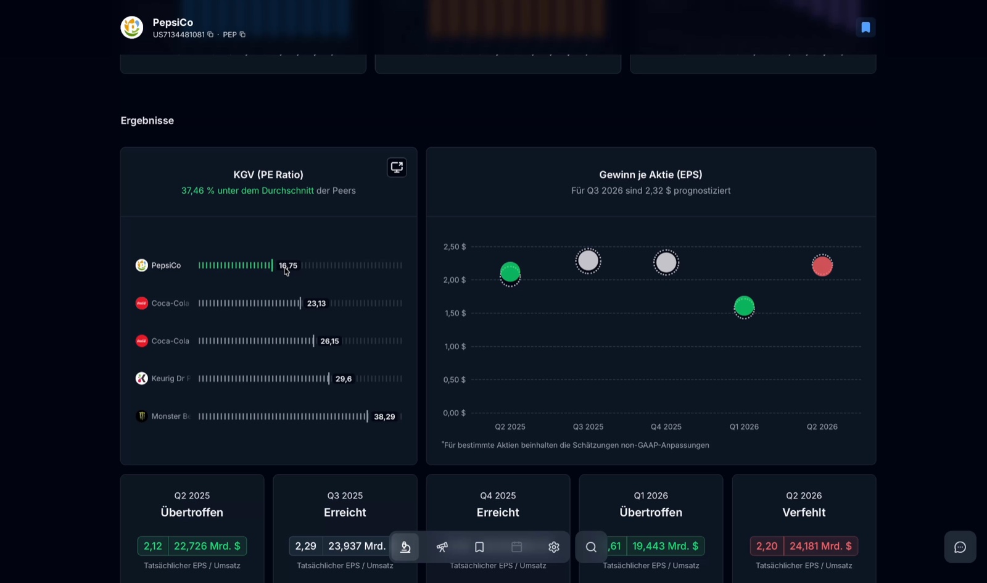
Task: Click the PE value 26,15
Action: click(x=329, y=341)
